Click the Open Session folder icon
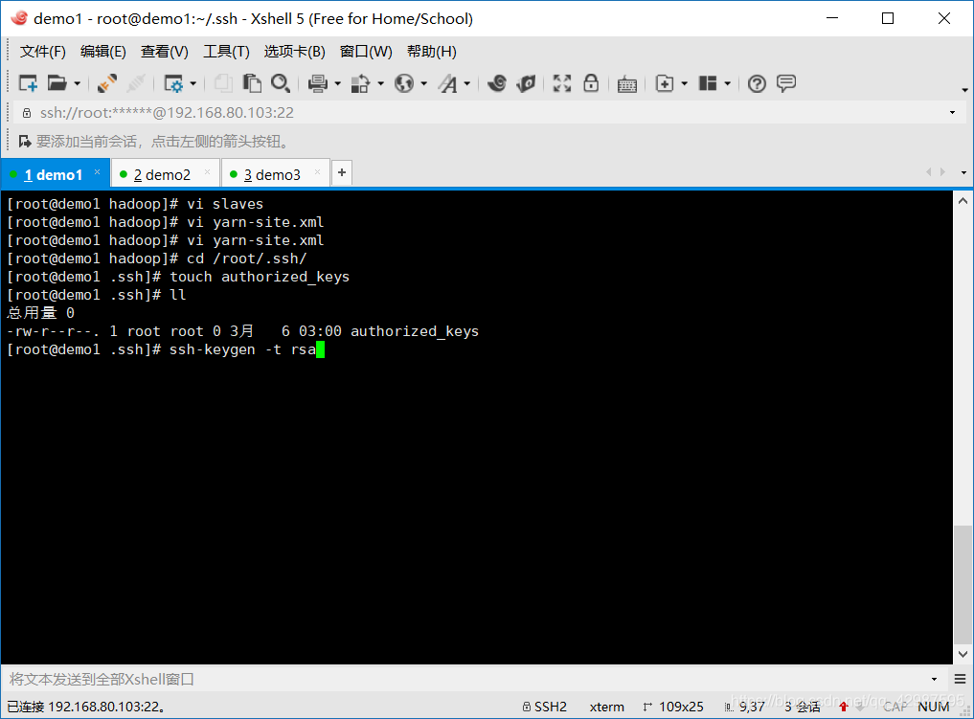This screenshot has width=974, height=719. point(57,83)
